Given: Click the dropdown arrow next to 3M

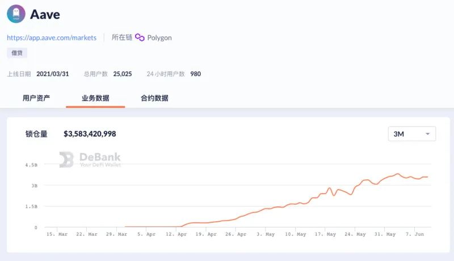Looking at the screenshot, I should point(427,134).
